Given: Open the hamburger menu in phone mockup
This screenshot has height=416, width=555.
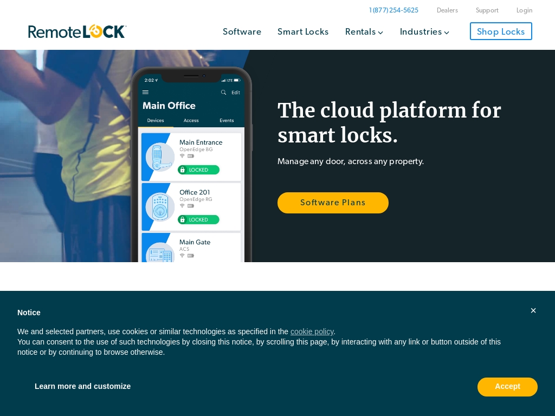Looking at the screenshot, I should click(x=145, y=92).
